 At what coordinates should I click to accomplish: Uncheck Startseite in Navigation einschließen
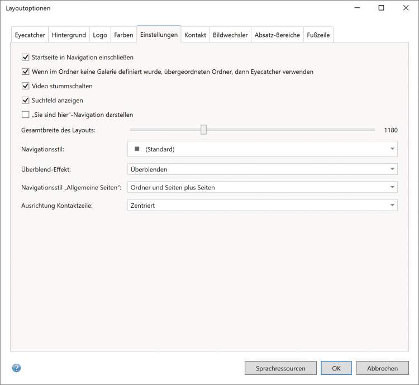[25, 57]
